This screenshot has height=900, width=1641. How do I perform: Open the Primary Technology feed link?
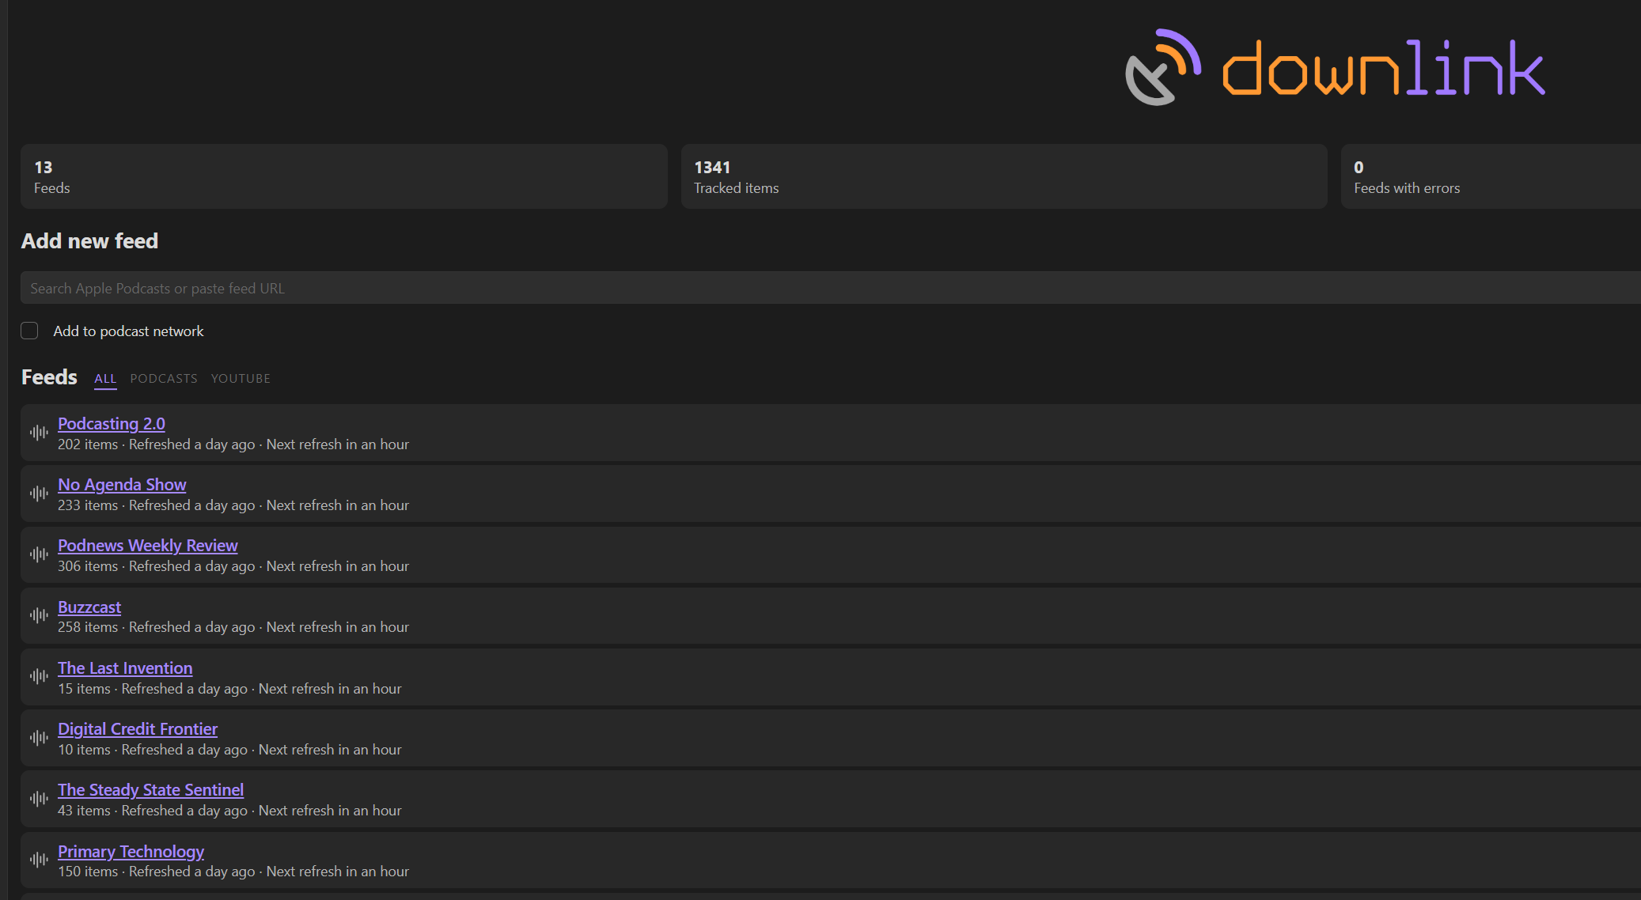coord(131,852)
